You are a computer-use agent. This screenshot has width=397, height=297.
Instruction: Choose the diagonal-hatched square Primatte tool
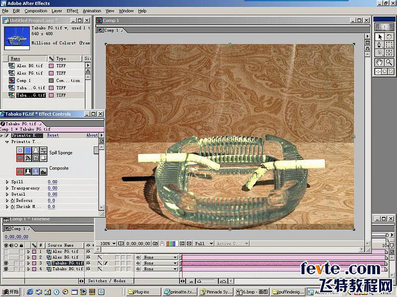pos(36,158)
